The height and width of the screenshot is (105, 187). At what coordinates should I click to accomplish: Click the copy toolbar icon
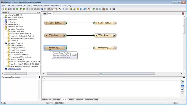point(35,9)
